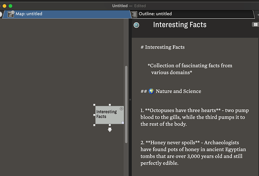Select the Interesting Facts note on the map
This screenshot has height=176, width=259.
[109, 115]
